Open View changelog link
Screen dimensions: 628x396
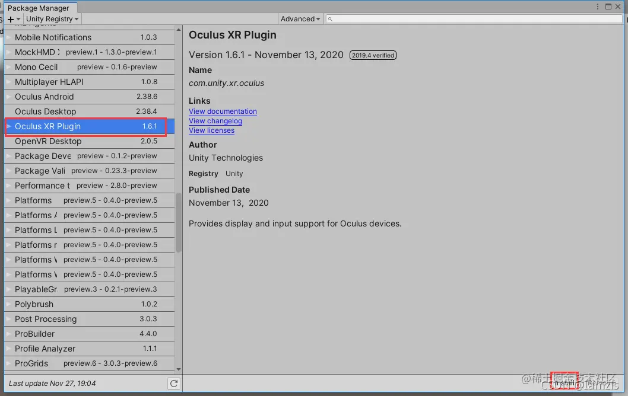215,121
